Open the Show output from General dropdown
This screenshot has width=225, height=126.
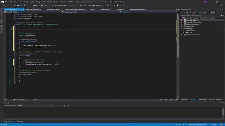(34, 106)
